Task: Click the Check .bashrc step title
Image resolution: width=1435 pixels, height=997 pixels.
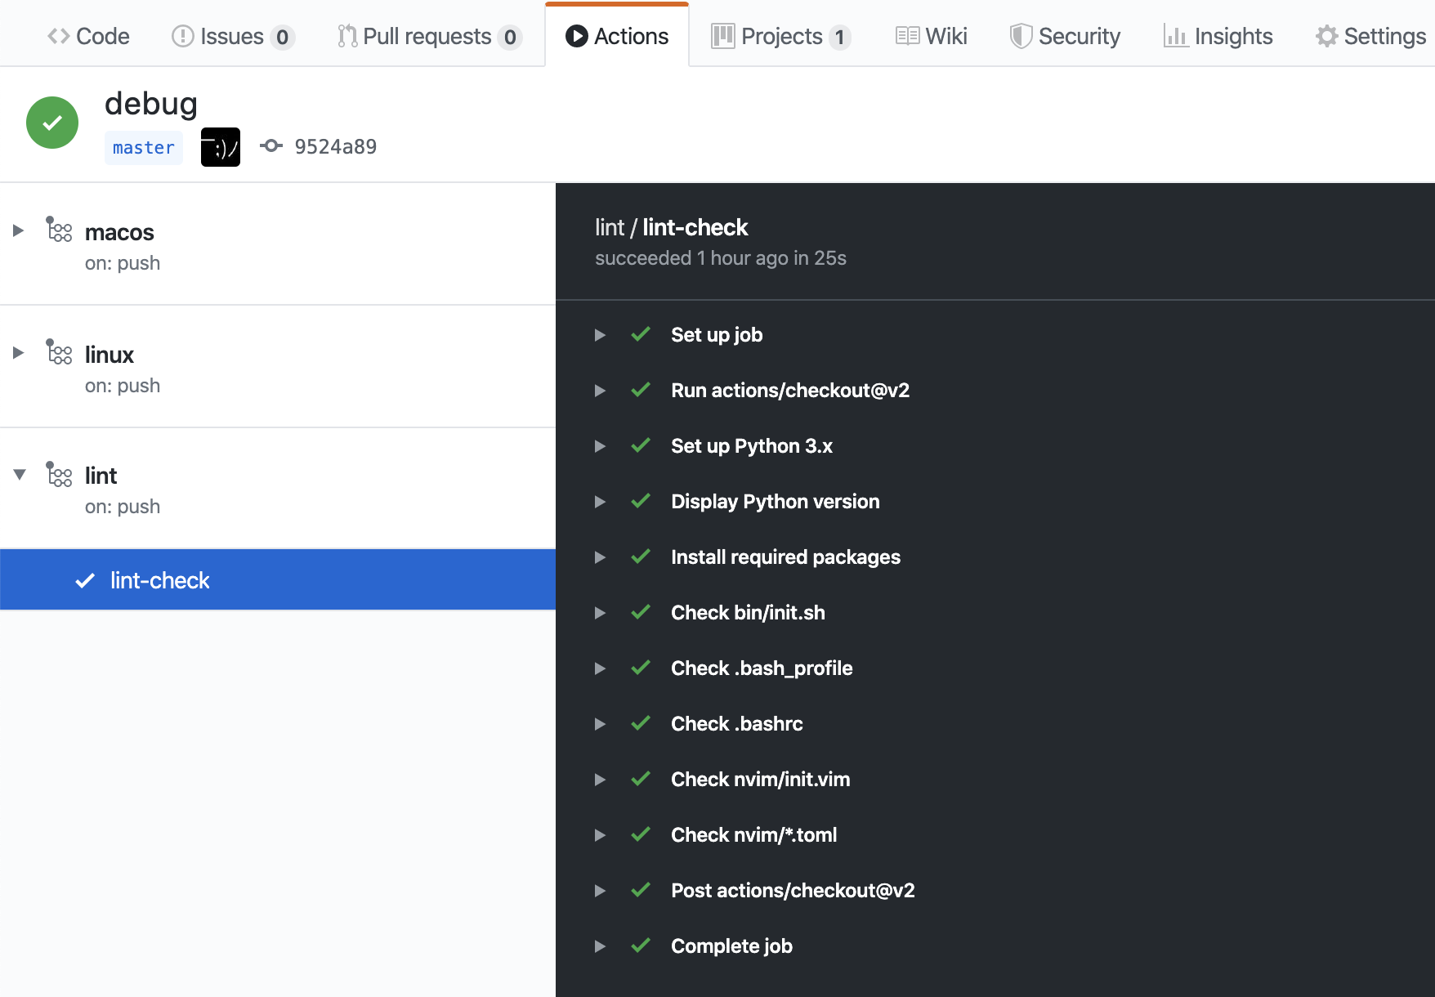Action: 737,724
